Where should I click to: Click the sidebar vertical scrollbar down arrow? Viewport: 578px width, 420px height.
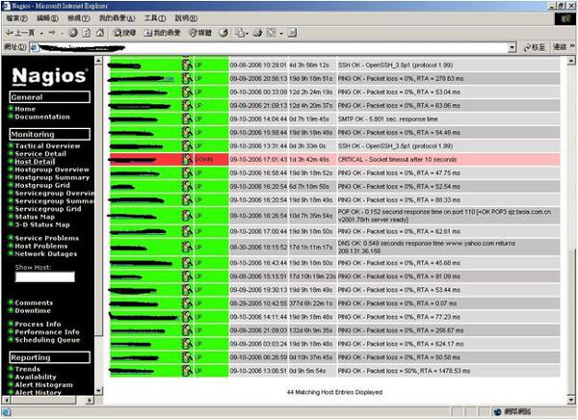[x=98, y=390]
